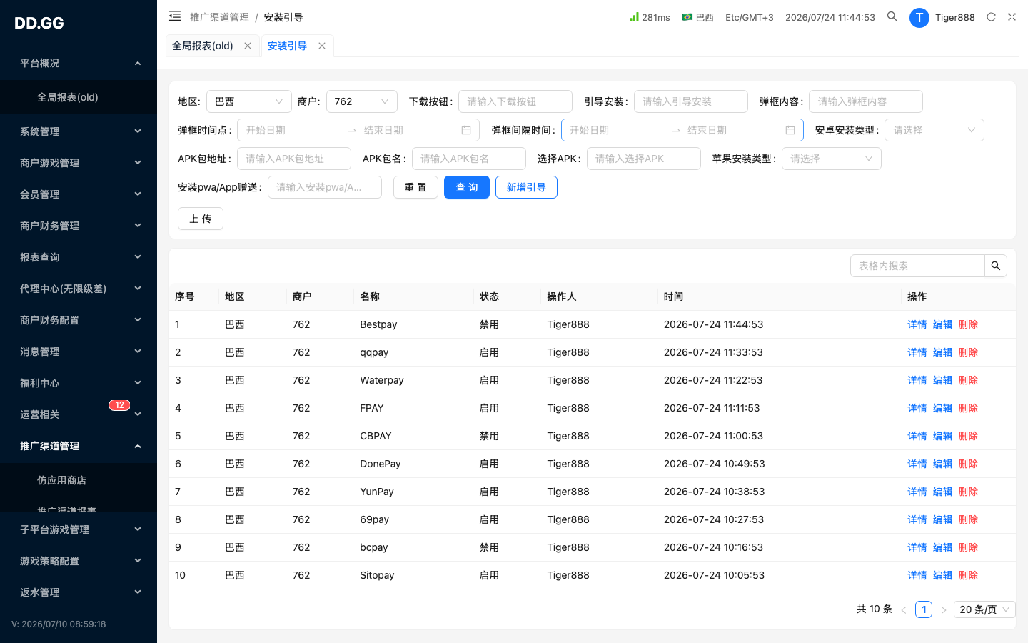Screen dimensions: 1028x643
Task: Toggle fullscreen with the expand icon
Action: tap(1012, 17)
